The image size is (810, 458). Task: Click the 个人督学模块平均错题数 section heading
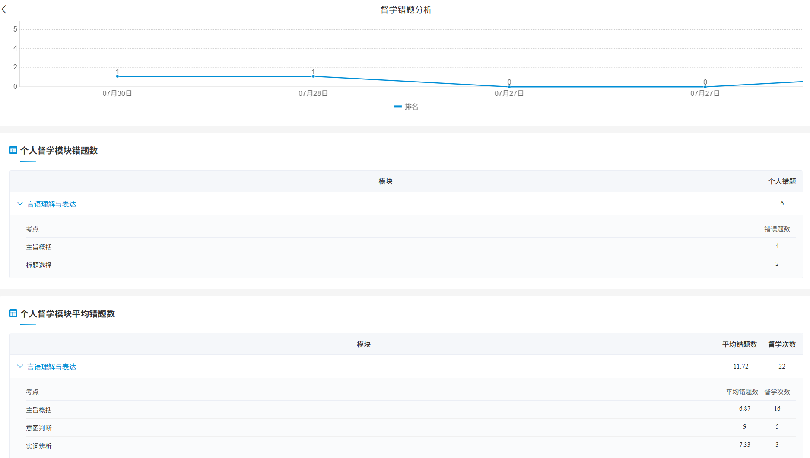pos(67,314)
